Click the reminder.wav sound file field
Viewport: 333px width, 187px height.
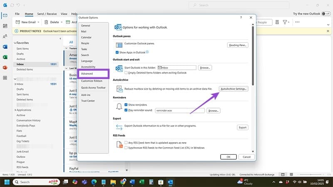[x=179, y=111]
